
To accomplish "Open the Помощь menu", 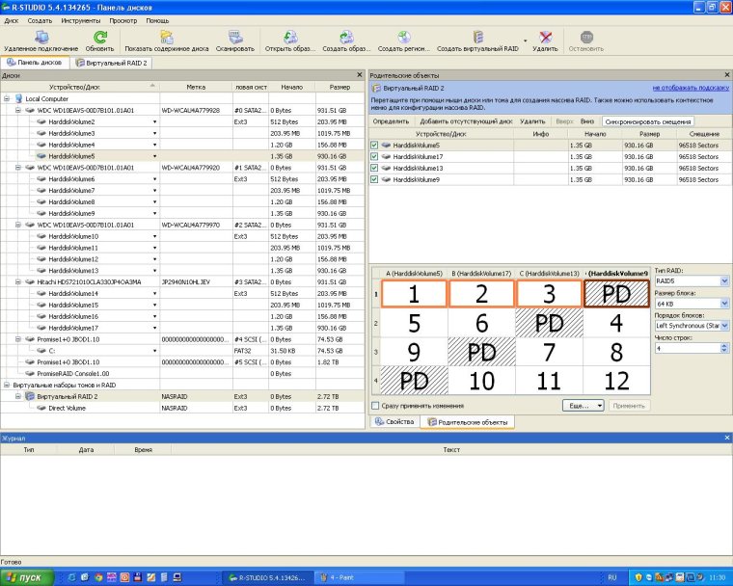I will click(x=157, y=20).
